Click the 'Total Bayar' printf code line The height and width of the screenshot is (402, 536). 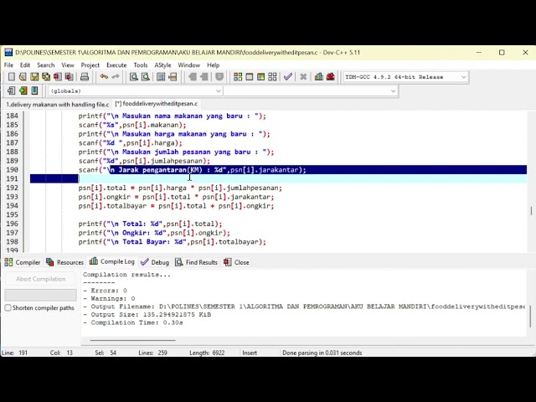[x=172, y=242]
